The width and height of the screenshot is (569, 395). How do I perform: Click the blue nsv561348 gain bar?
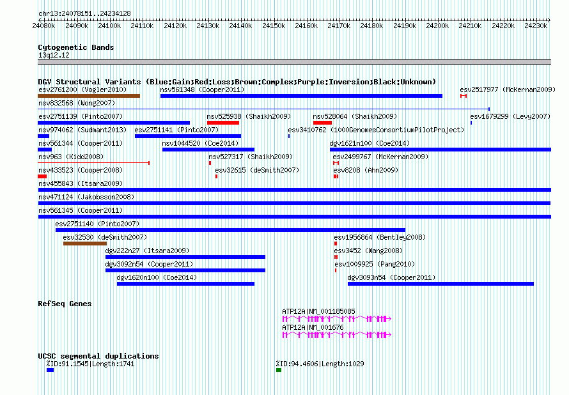pyautogui.click(x=302, y=96)
